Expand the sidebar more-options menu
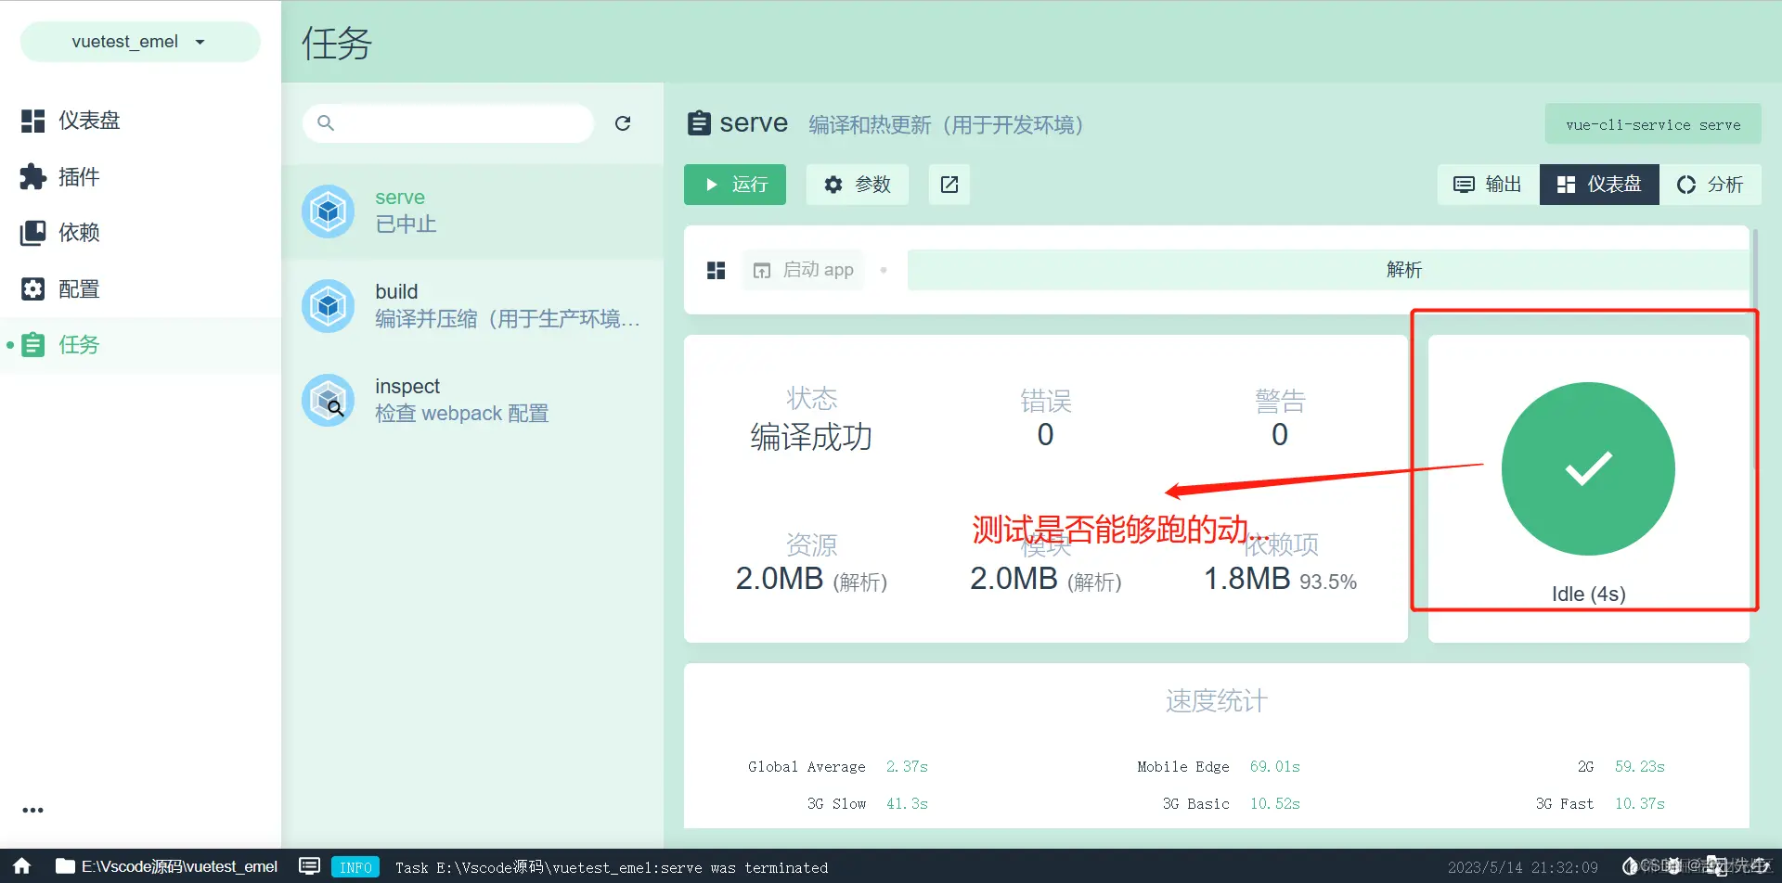 (32, 809)
